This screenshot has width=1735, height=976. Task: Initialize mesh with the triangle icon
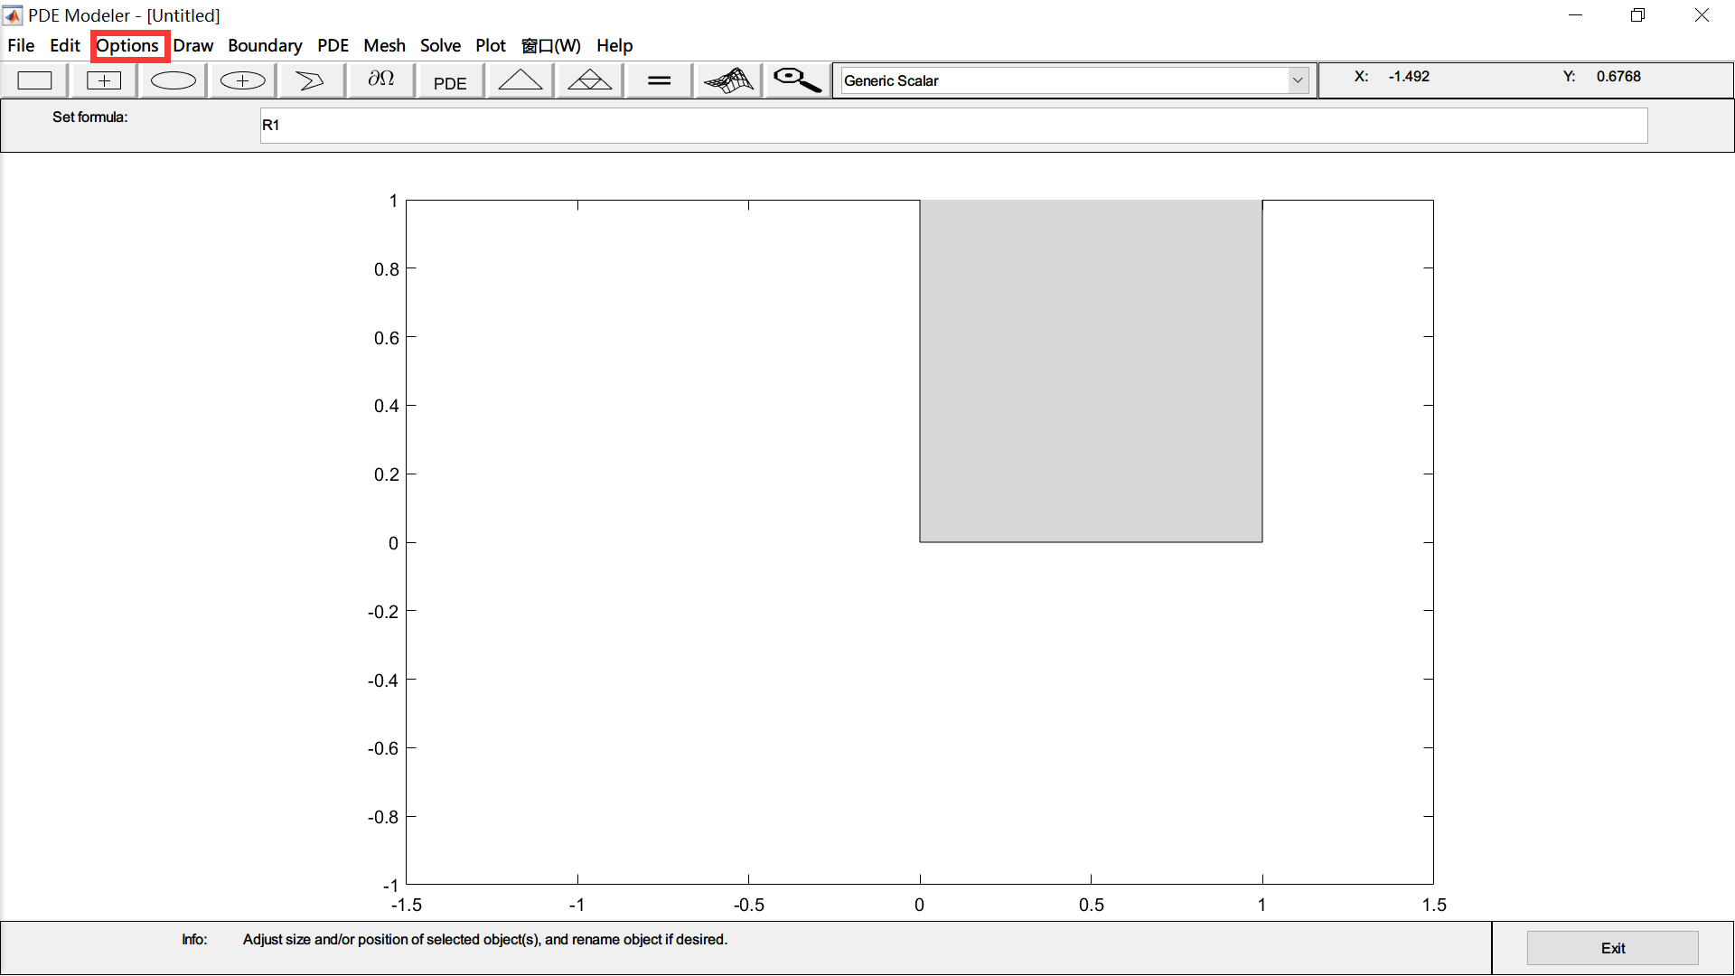pos(520,80)
